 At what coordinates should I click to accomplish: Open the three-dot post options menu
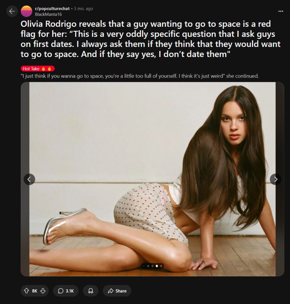[280, 11]
